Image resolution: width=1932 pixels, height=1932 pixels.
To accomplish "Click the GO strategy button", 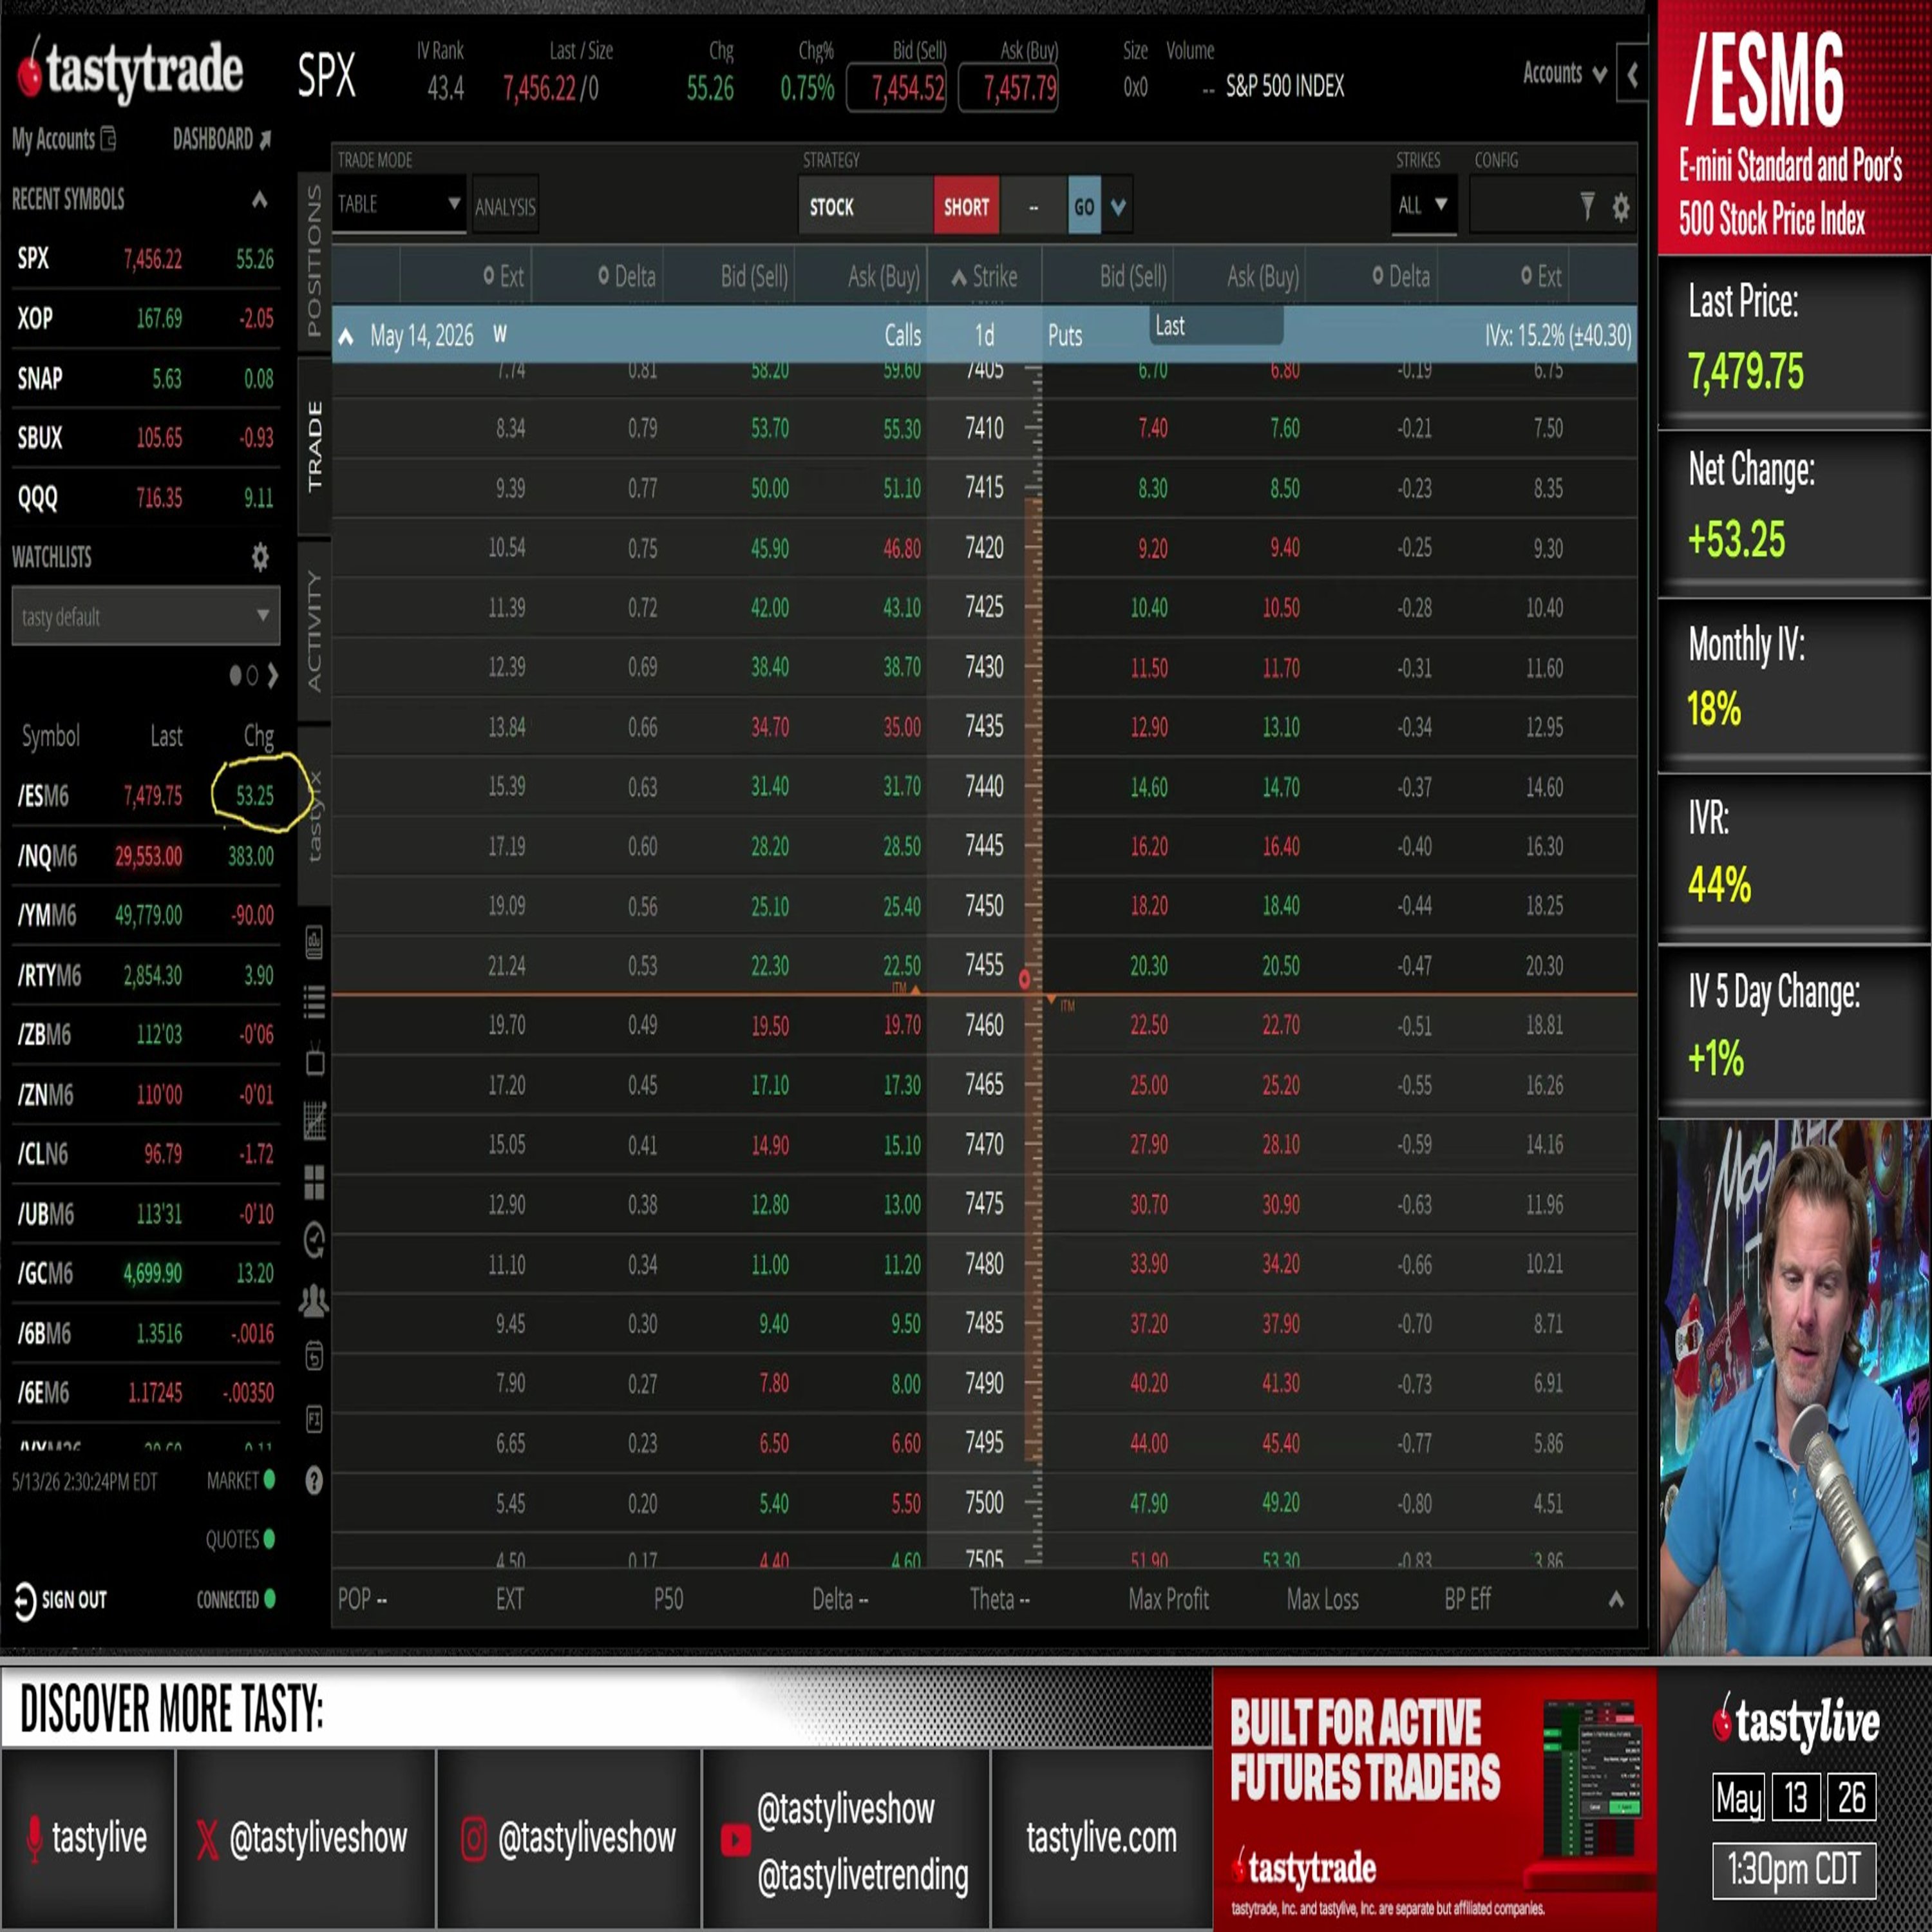I will (1084, 207).
